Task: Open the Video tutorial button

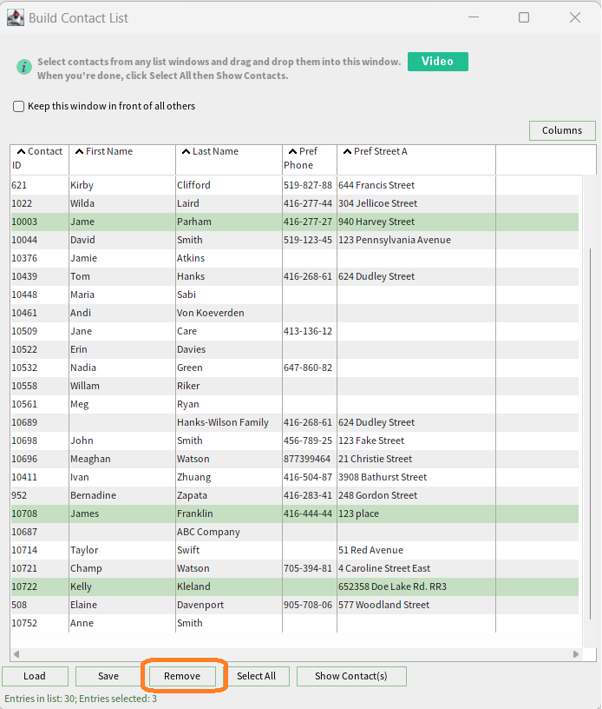Action: coord(437,62)
